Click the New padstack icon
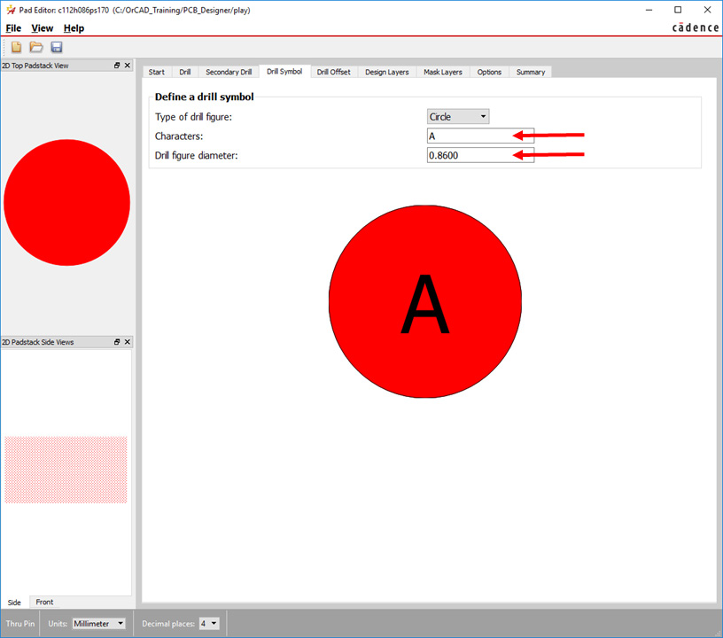723x638 pixels. [x=17, y=47]
